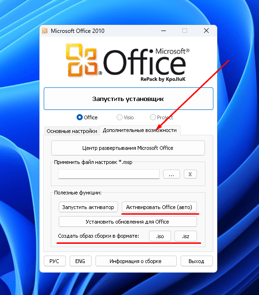Click the Полезные функции: group label
This screenshot has width=259, height=295.
(x=78, y=193)
